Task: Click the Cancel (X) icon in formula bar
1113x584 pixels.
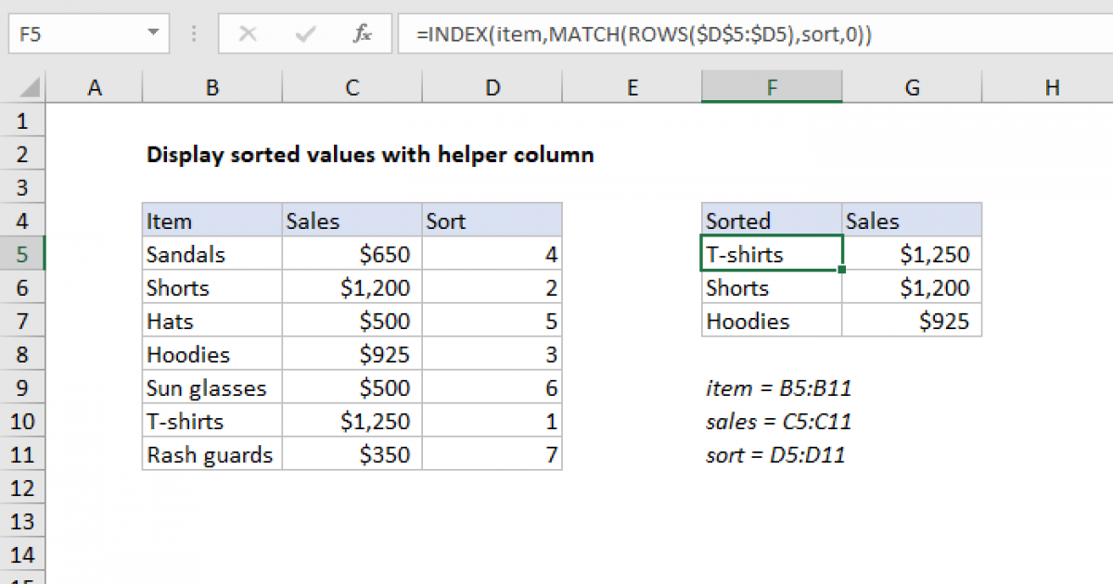Action: [247, 34]
